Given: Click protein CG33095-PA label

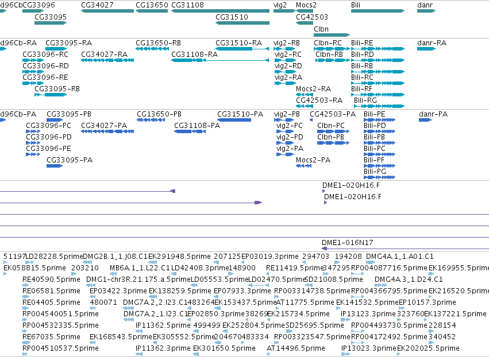Looking at the screenshot, I should [70, 160].
